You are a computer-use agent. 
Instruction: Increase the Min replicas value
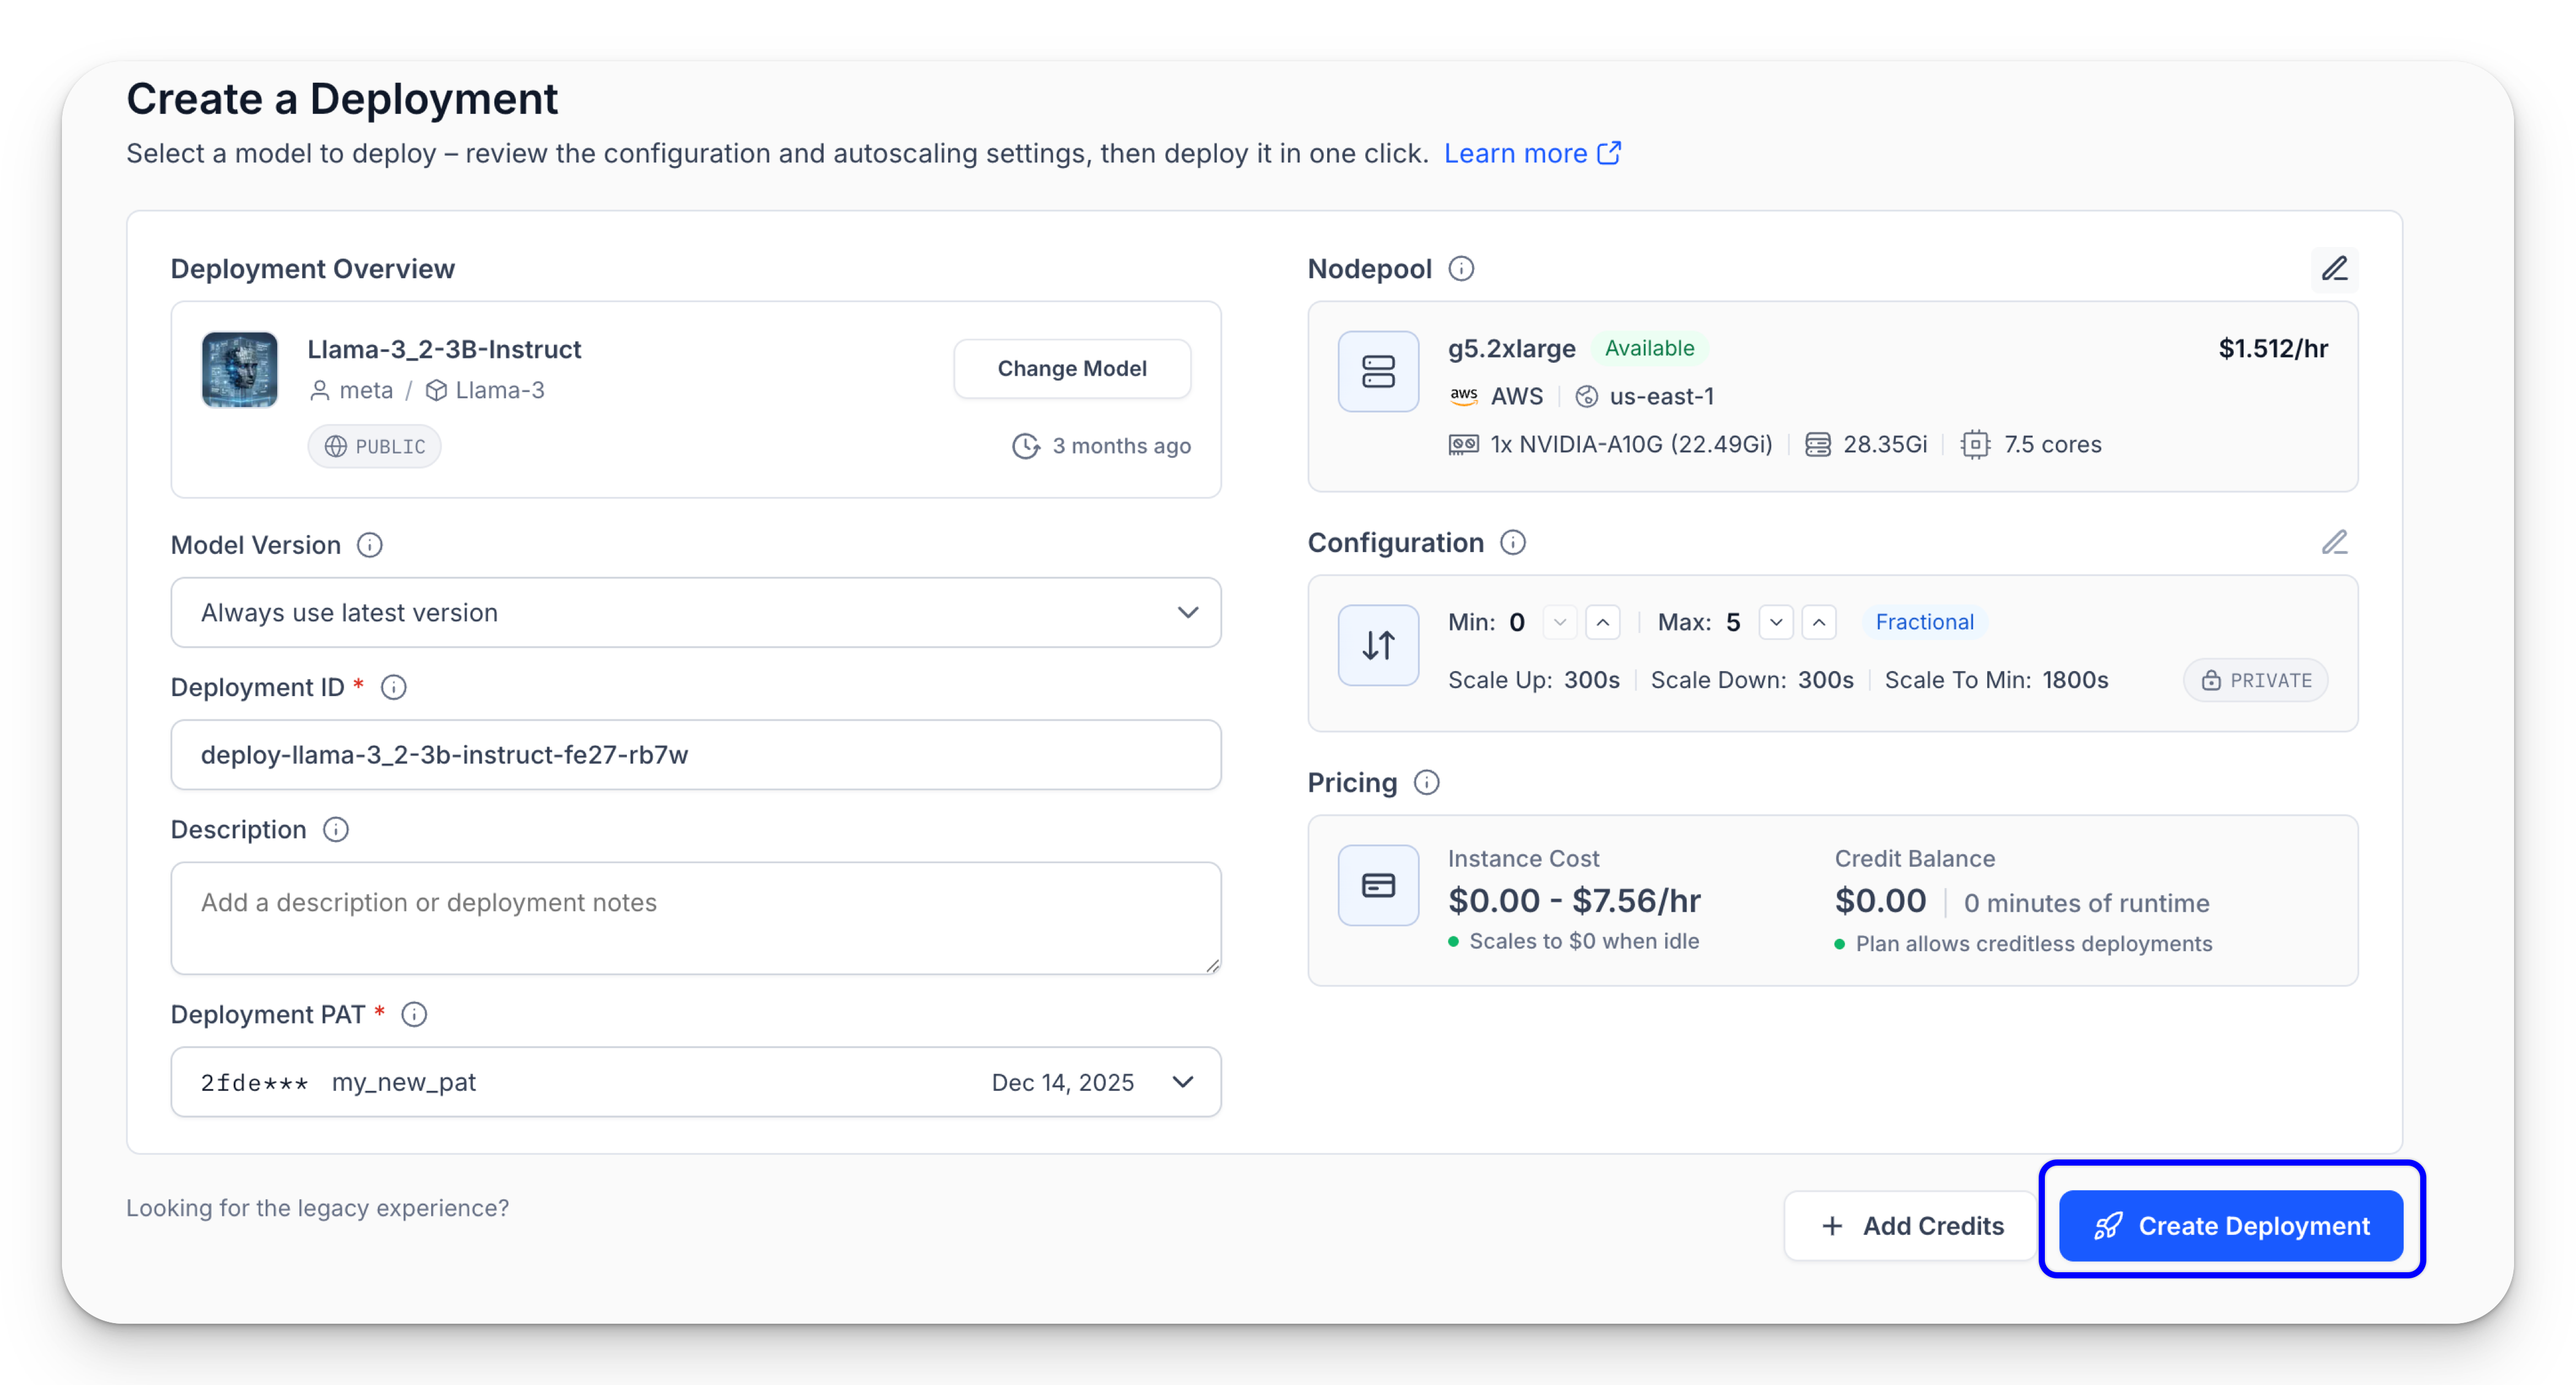pos(1603,623)
